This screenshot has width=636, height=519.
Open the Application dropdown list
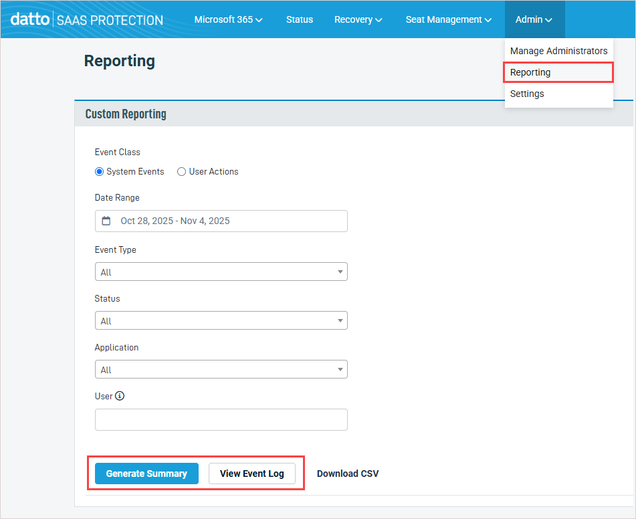tap(221, 369)
